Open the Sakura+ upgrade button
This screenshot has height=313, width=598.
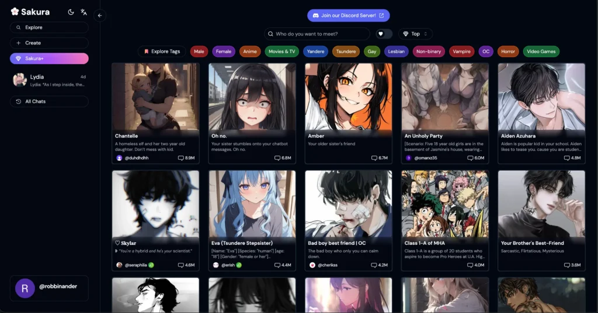pyautogui.click(x=49, y=58)
